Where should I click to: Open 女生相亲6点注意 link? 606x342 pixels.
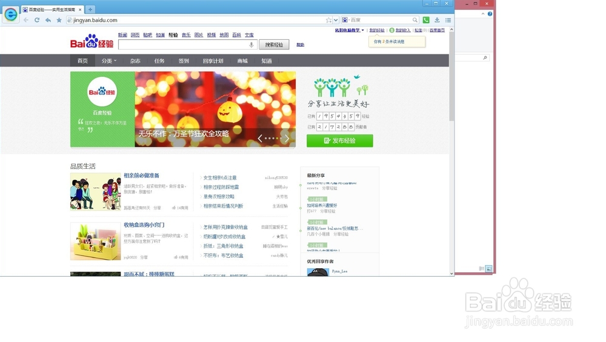click(220, 177)
